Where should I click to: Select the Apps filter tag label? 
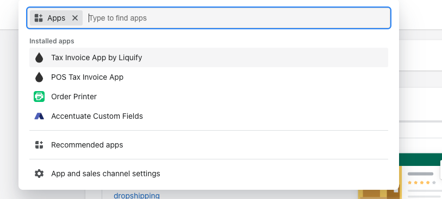click(x=57, y=18)
